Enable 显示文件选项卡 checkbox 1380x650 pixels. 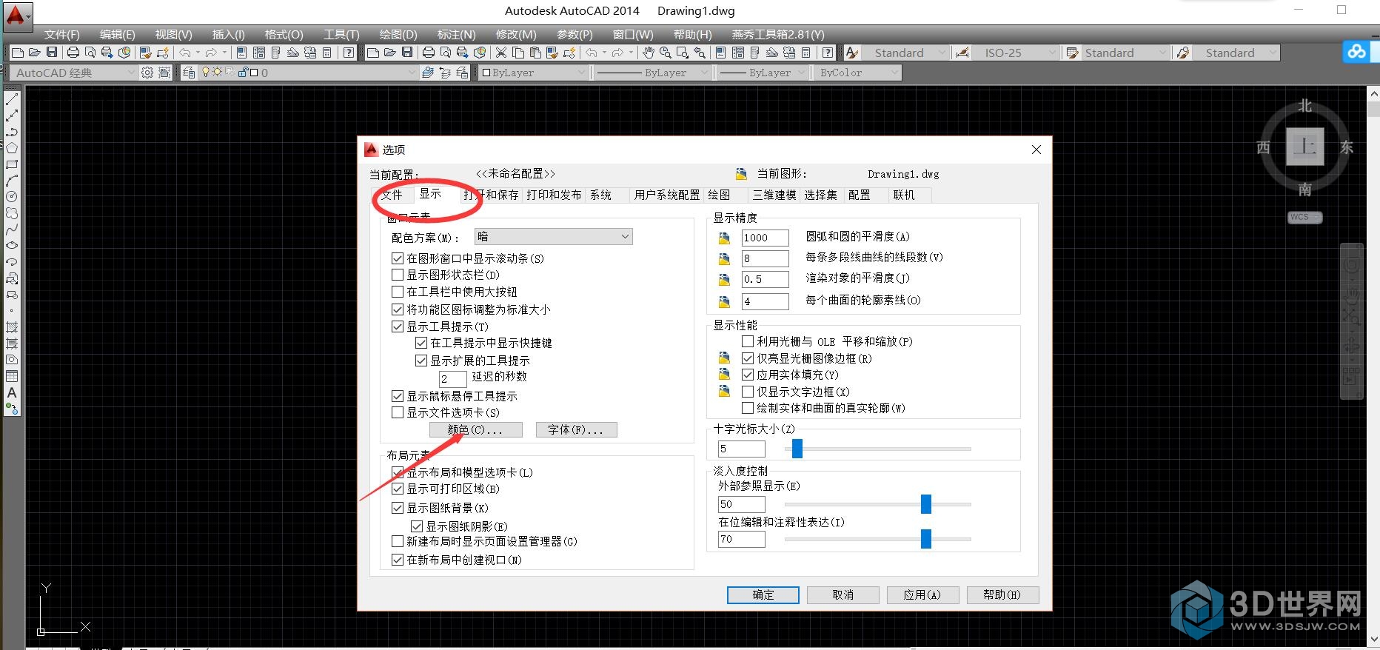tap(398, 412)
